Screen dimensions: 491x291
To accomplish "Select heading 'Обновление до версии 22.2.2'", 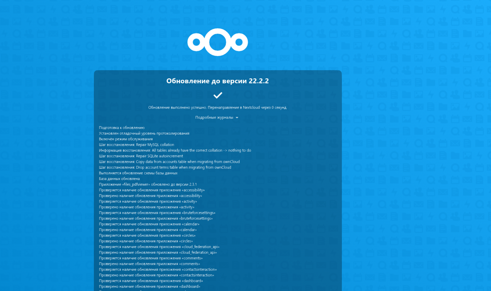I will point(218,81).
